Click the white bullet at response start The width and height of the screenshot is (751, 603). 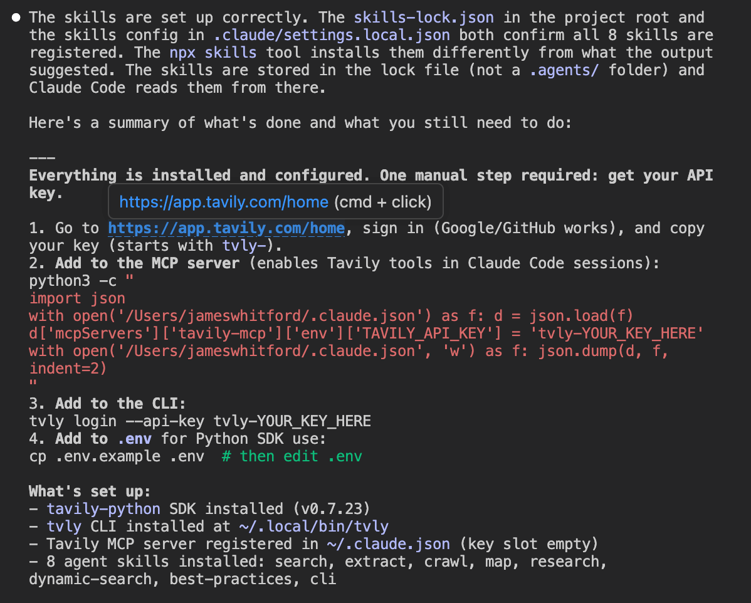[x=16, y=18]
